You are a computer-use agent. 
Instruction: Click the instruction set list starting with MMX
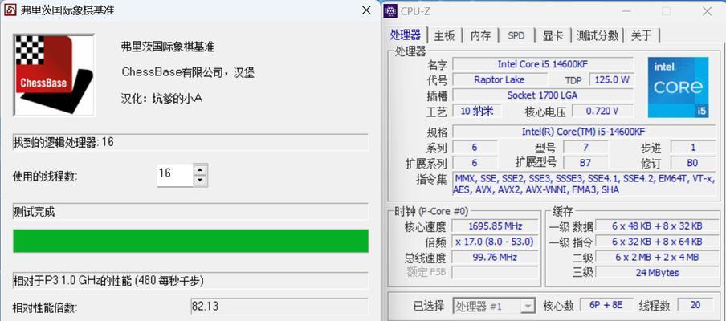click(583, 184)
